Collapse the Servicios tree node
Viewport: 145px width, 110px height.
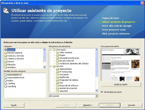[x=51, y=66]
